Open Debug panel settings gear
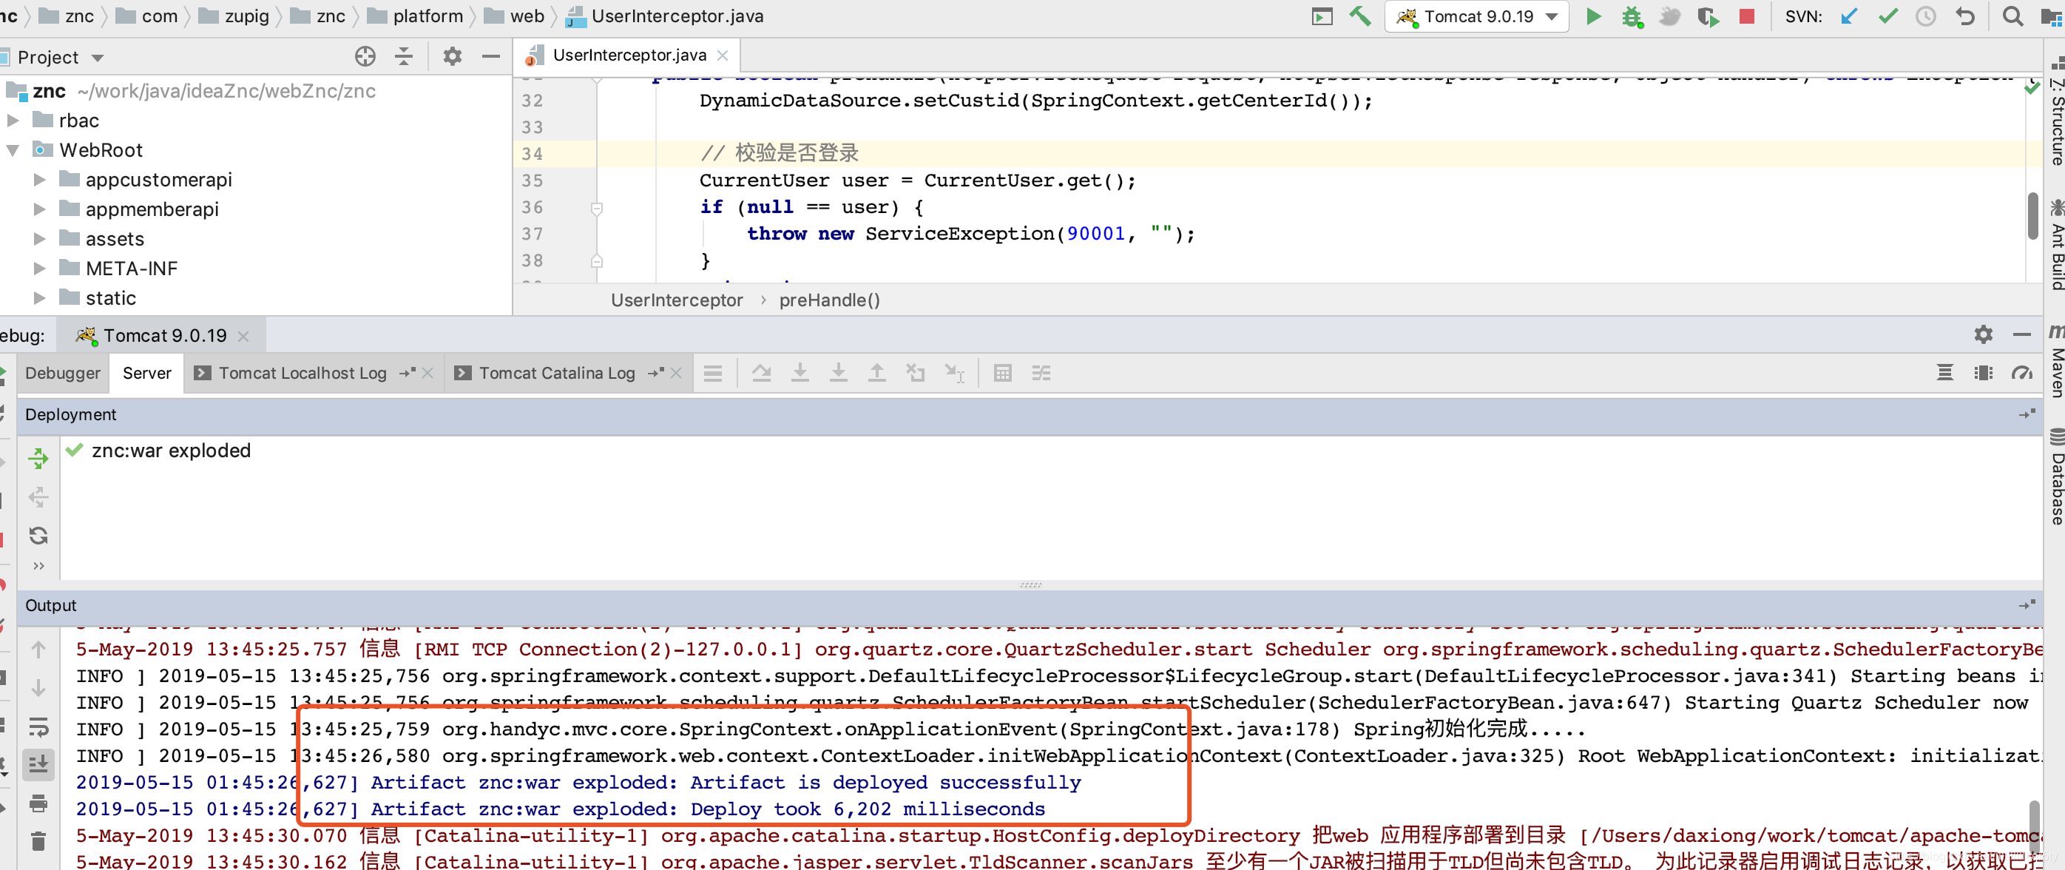Image resolution: width=2065 pixels, height=870 pixels. (1982, 334)
